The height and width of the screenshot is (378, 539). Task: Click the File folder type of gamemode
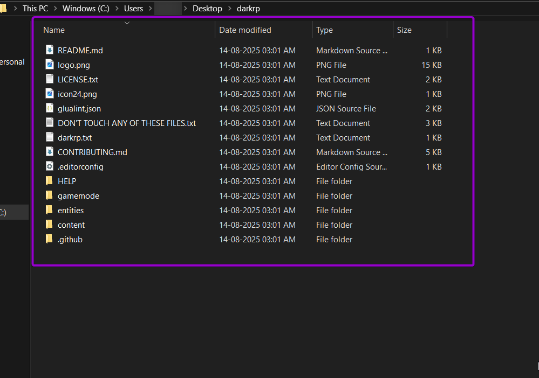(334, 196)
